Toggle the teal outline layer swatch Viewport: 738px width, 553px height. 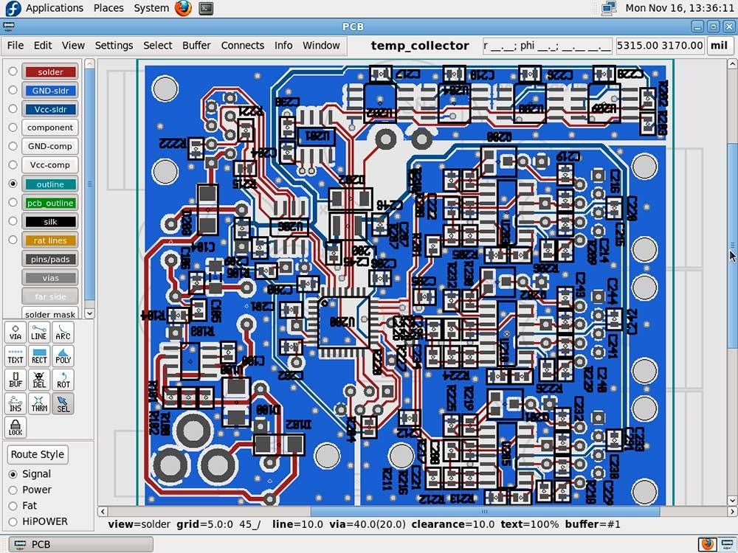[x=50, y=184]
